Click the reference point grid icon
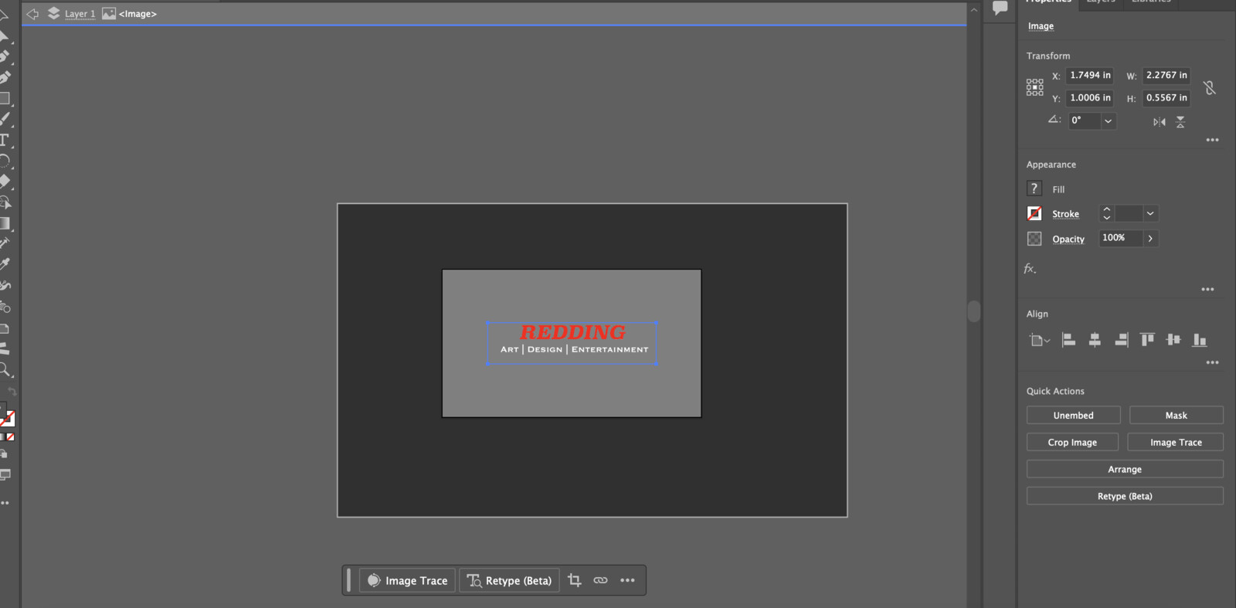 1034,87
